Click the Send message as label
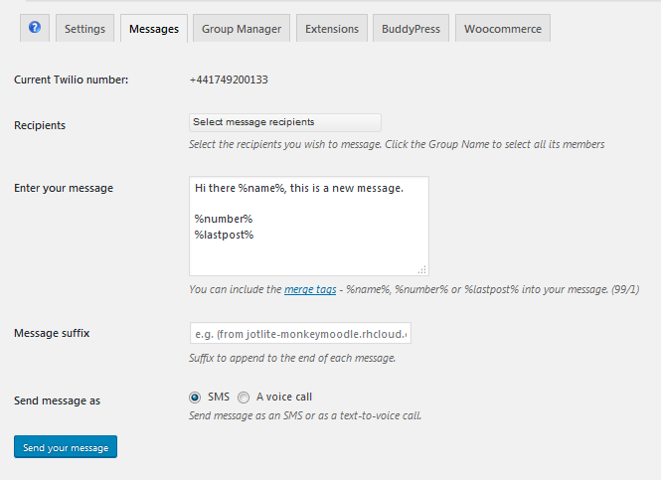The height and width of the screenshot is (480, 661). 58,400
